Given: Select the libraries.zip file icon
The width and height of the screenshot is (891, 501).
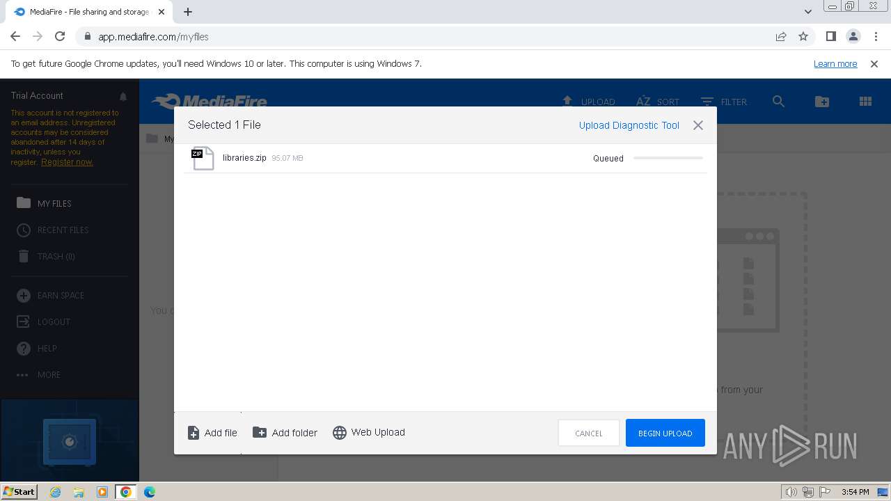Looking at the screenshot, I should pos(203,159).
